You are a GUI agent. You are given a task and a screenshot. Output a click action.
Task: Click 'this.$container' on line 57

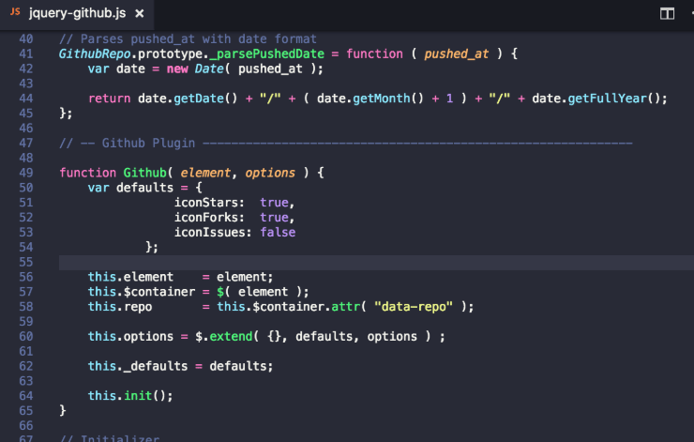142,292
